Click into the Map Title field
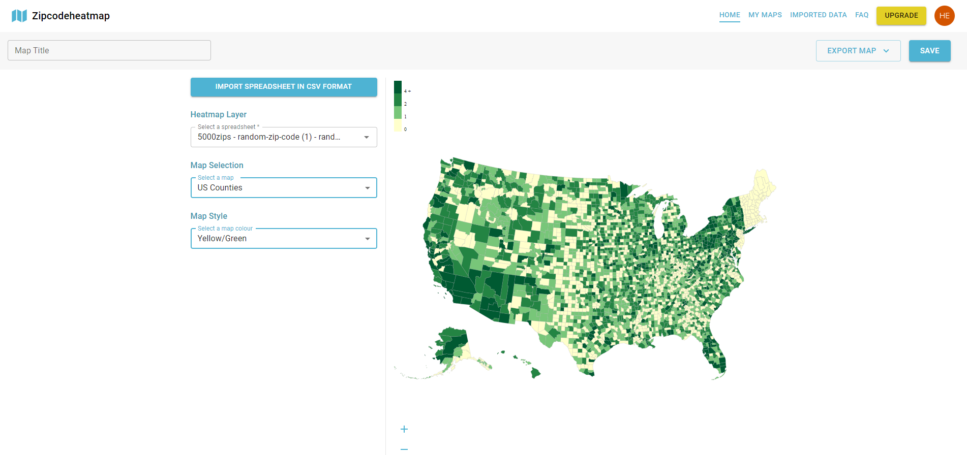967x455 pixels. point(109,50)
